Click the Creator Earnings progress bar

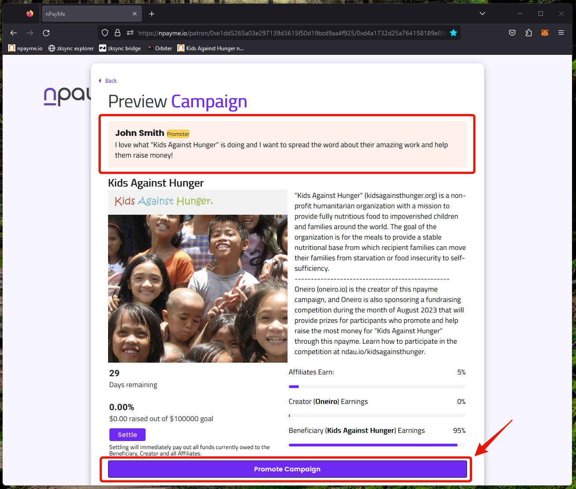pyautogui.click(x=377, y=416)
